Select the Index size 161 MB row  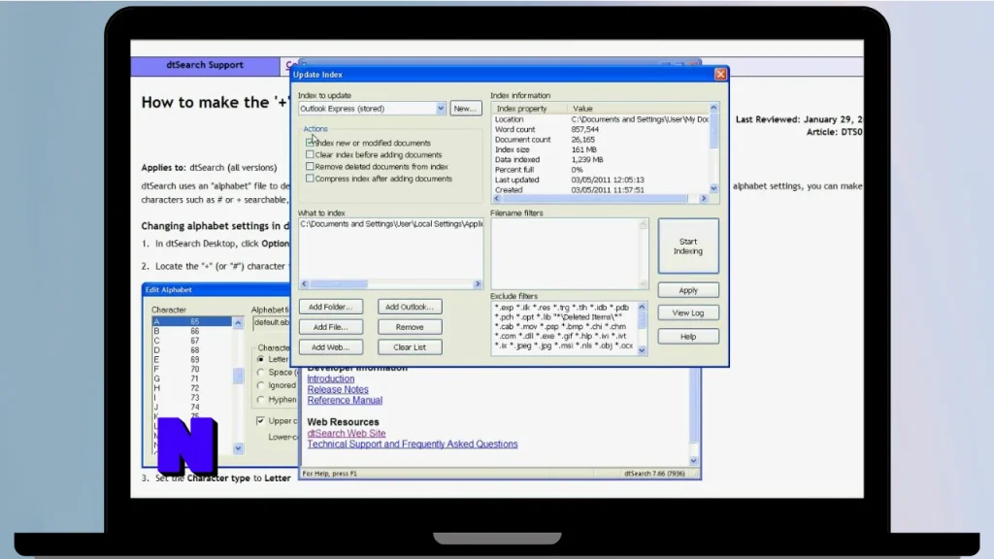[600, 149]
